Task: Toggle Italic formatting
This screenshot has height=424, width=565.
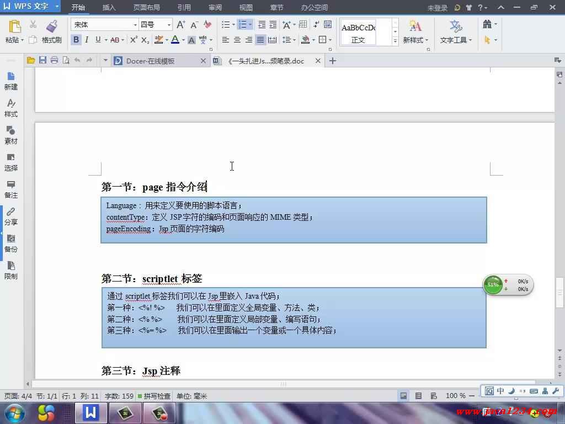Action: click(x=87, y=40)
